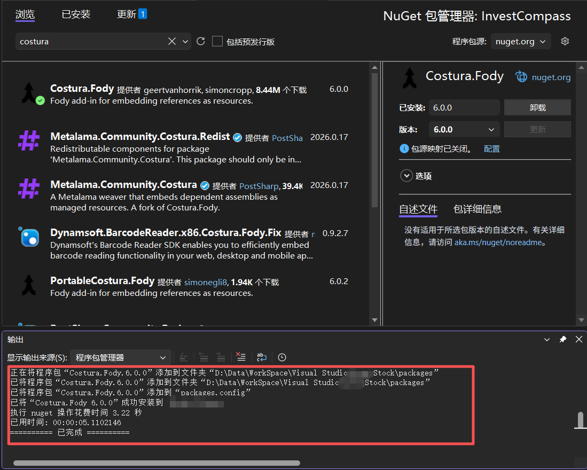Click the package list scrollbar thumb
The image size is (587, 470).
(x=374, y=140)
